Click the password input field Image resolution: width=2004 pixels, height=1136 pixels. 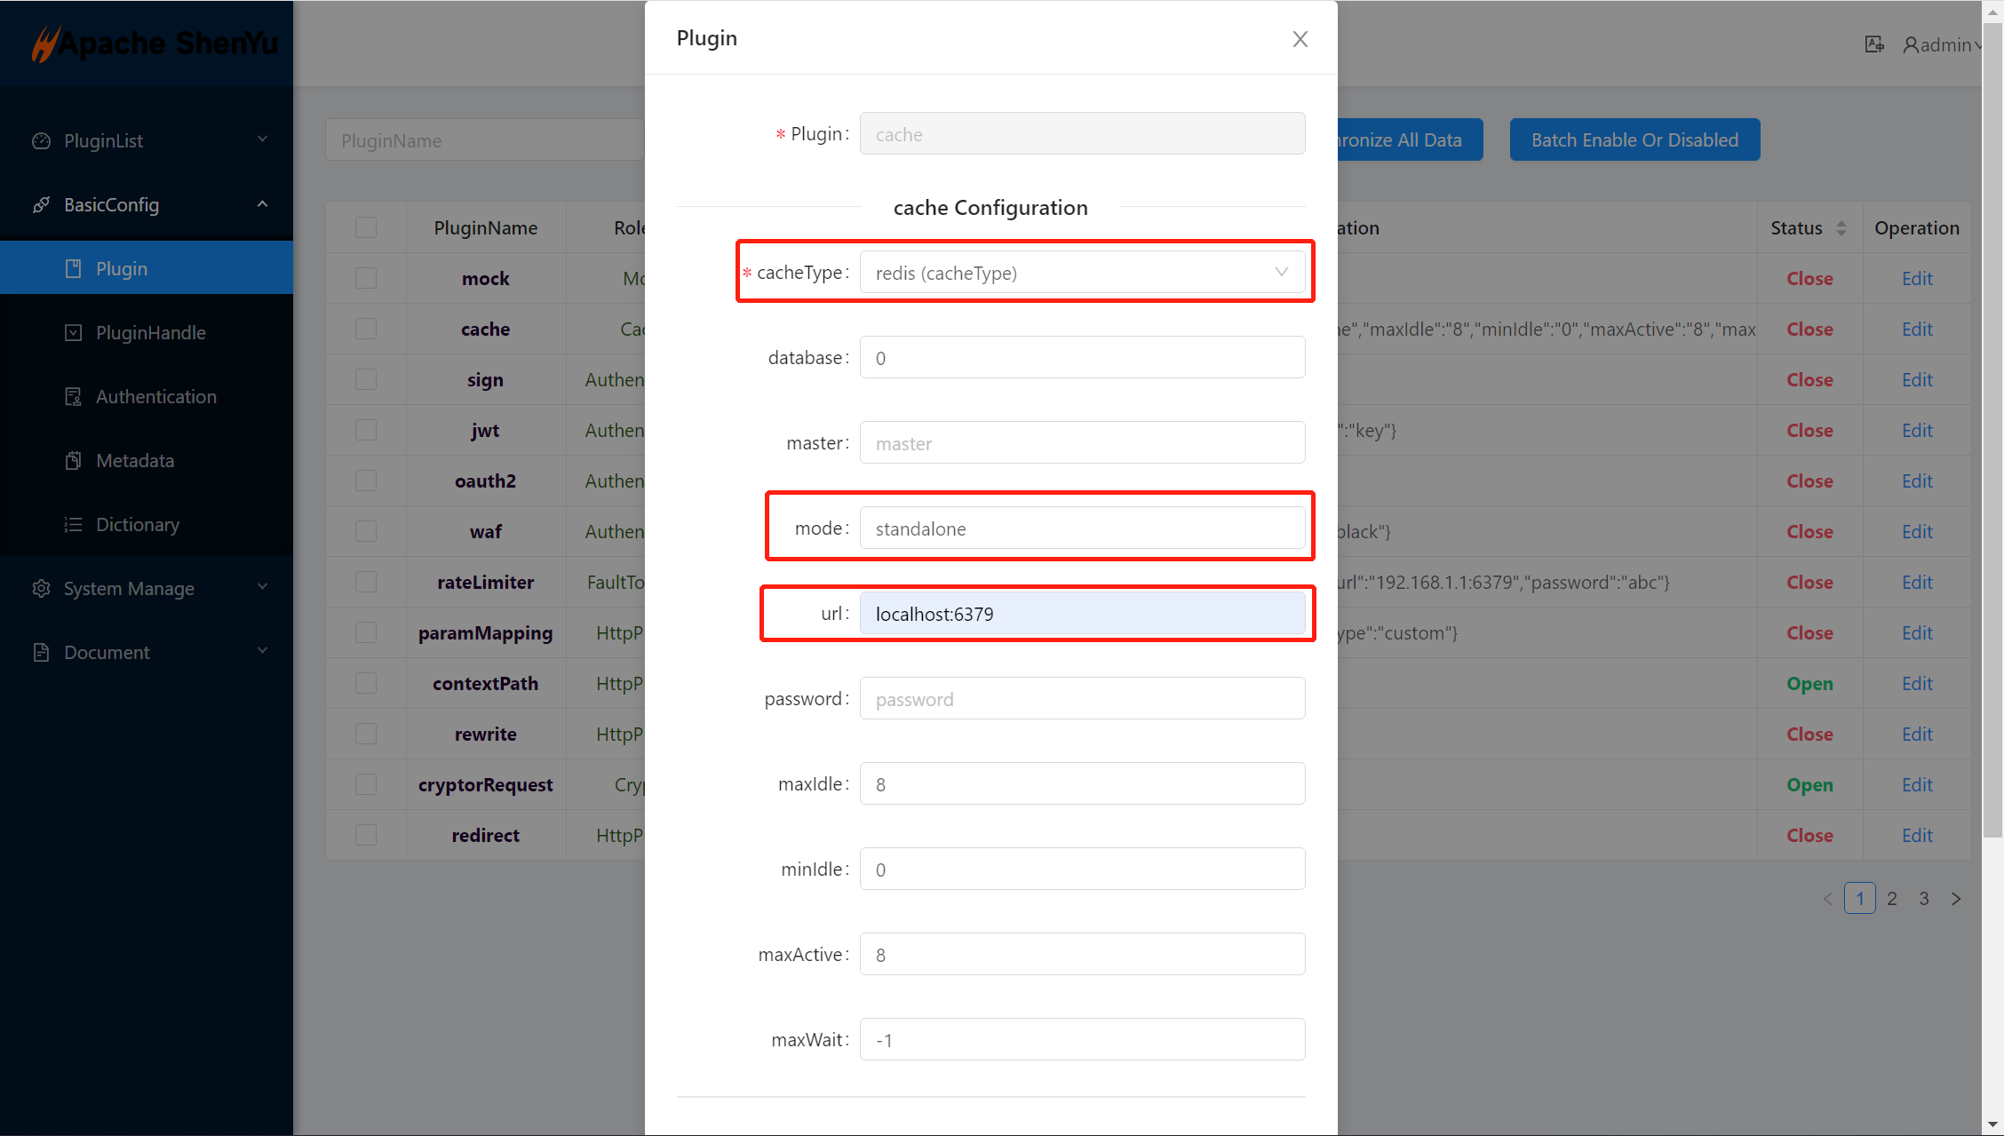[1081, 699]
